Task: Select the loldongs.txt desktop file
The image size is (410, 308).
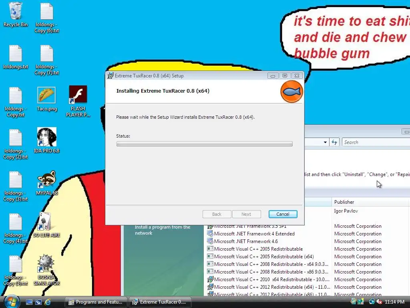Action: (16, 57)
